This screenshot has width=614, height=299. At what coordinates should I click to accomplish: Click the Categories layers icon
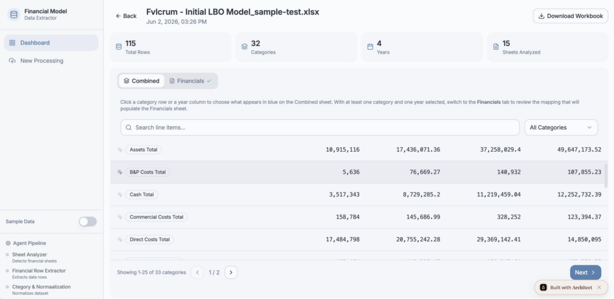(245, 47)
